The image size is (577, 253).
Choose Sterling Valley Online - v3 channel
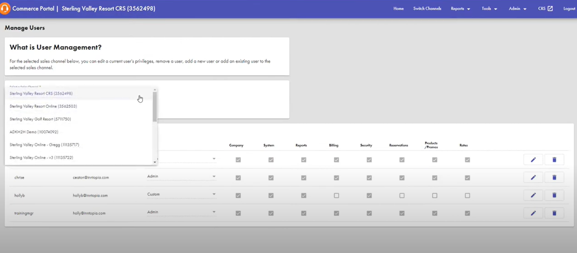(x=79, y=158)
